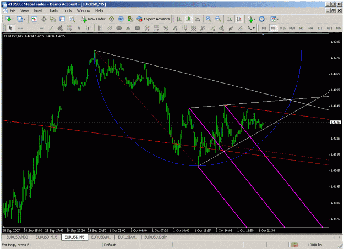Zoom in on the chart
The image size is (344, 249).
[209, 19]
